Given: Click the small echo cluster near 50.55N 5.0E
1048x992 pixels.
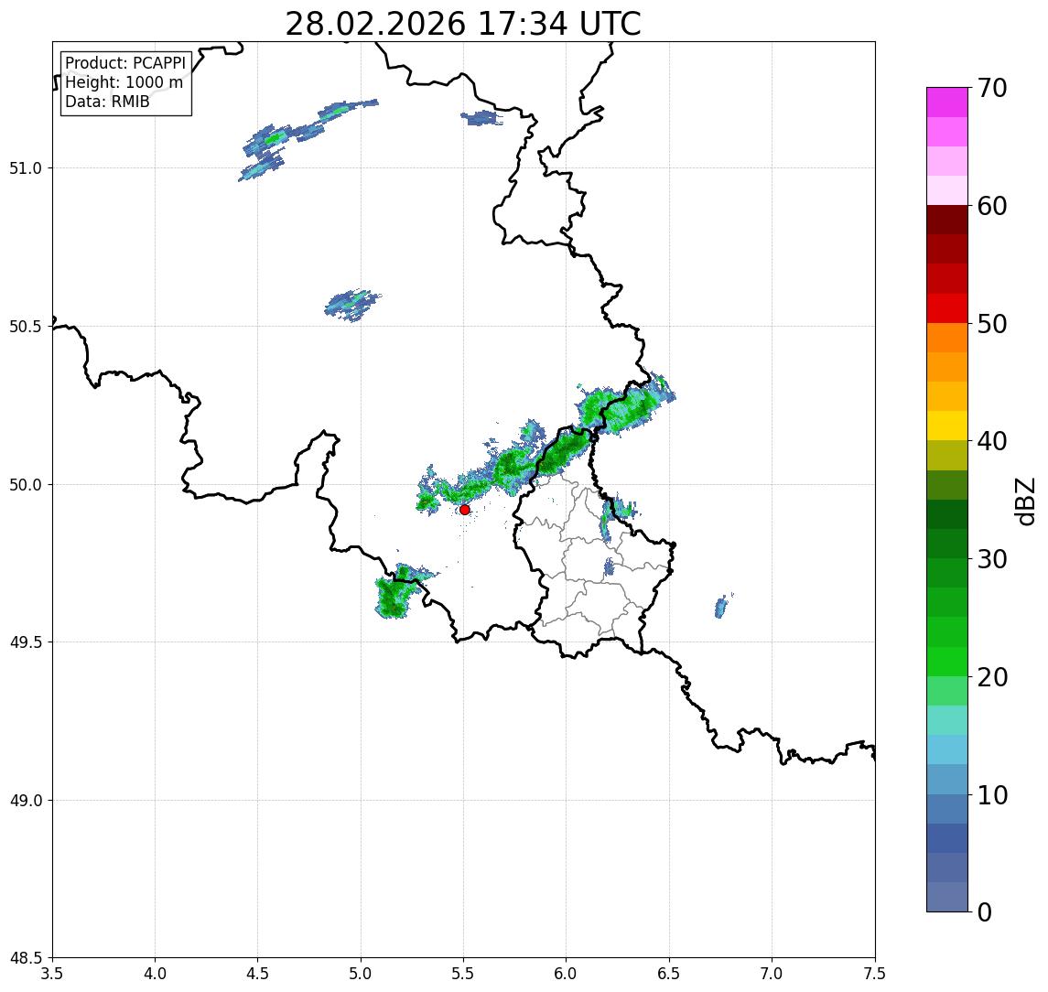Looking at the screenshot, I should [x=353, y=305].
